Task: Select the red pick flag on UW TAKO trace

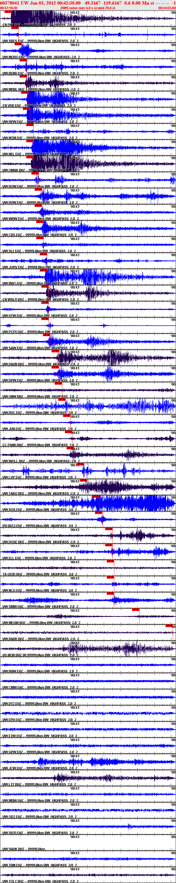Action: [x=83, y=480]
